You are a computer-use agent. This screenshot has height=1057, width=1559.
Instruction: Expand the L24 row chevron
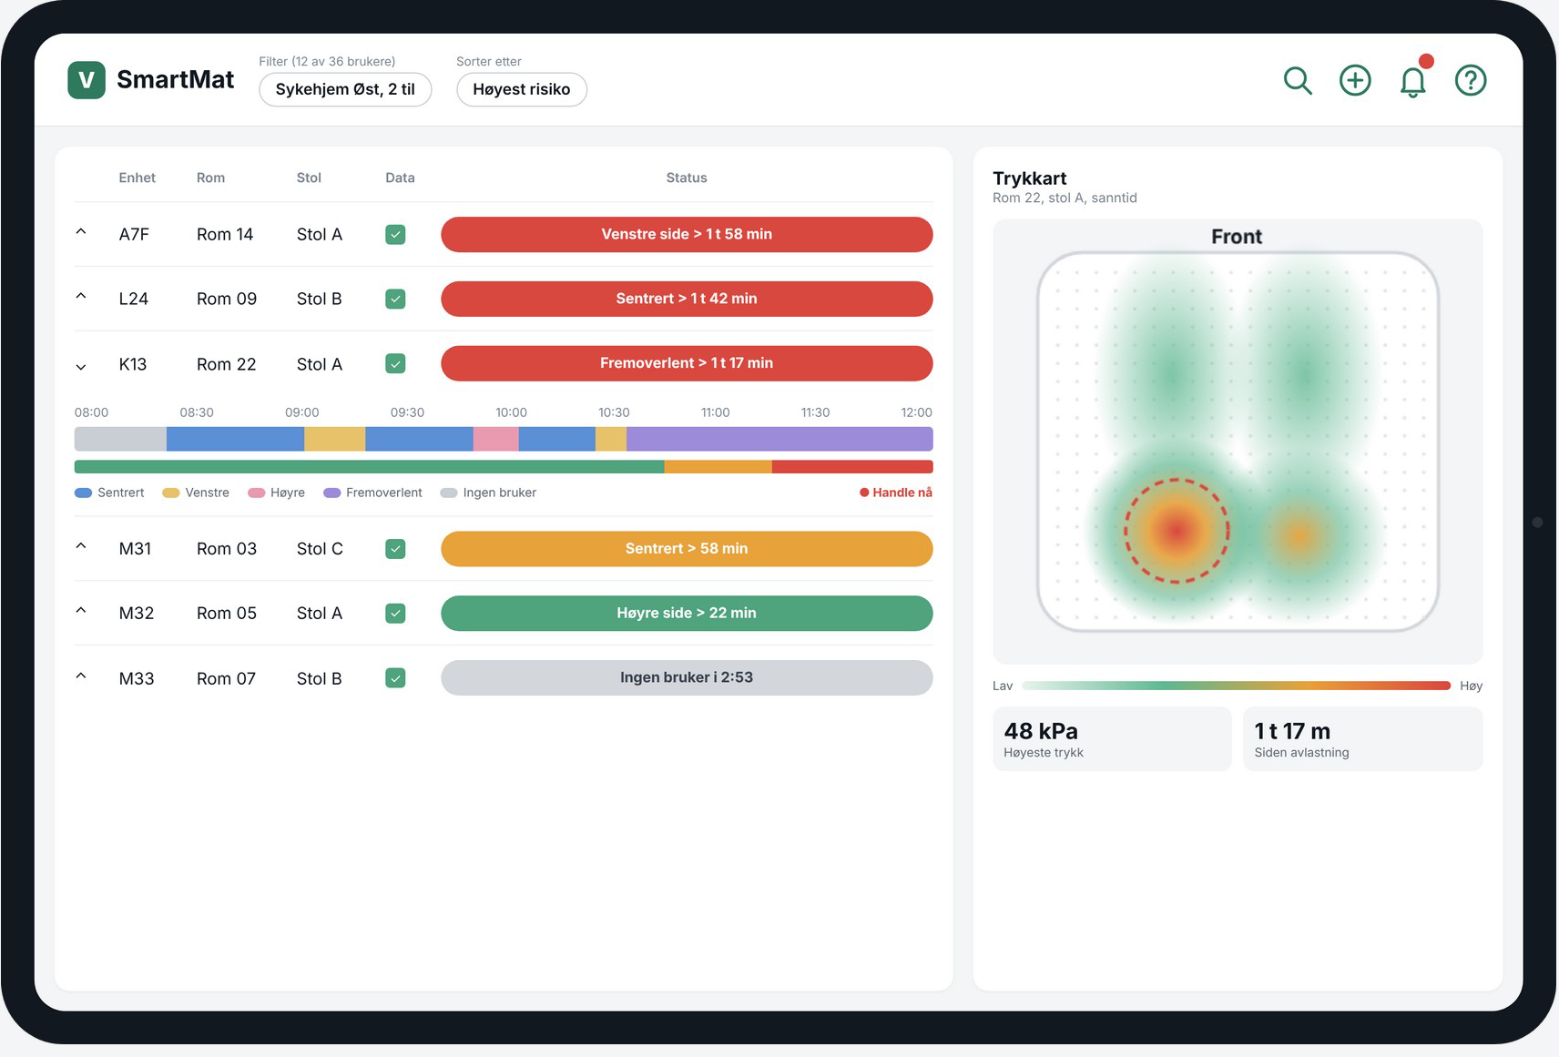pos(81,297)
